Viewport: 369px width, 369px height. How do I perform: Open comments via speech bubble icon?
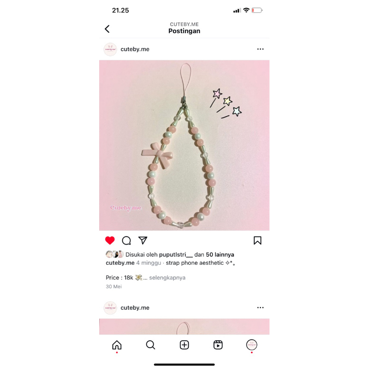(x=126, y=240)
